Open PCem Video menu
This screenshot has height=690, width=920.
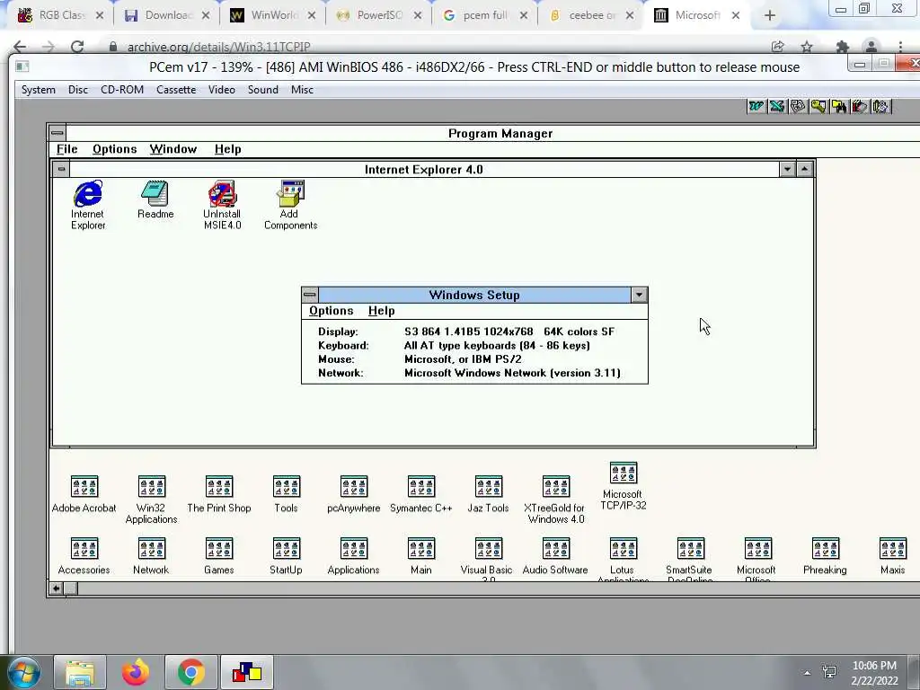point(222,90)
